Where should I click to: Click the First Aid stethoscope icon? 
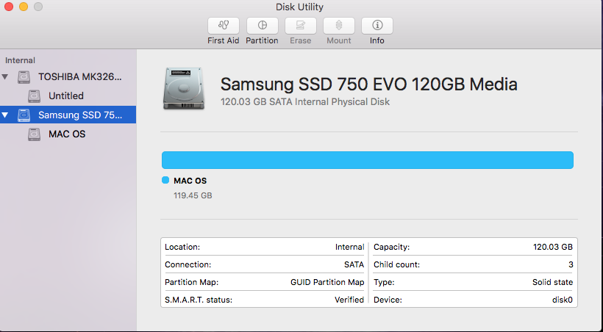[x=224, y=26]
